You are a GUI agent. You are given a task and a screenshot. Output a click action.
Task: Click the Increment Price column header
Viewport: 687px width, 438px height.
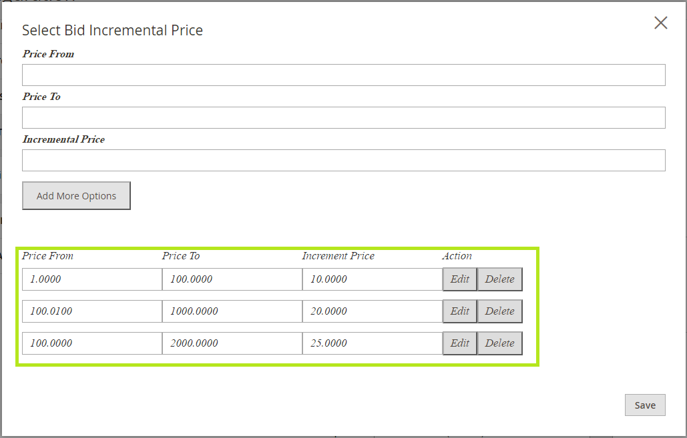[338, 256]
